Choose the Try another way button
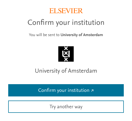 click(66, 107)
